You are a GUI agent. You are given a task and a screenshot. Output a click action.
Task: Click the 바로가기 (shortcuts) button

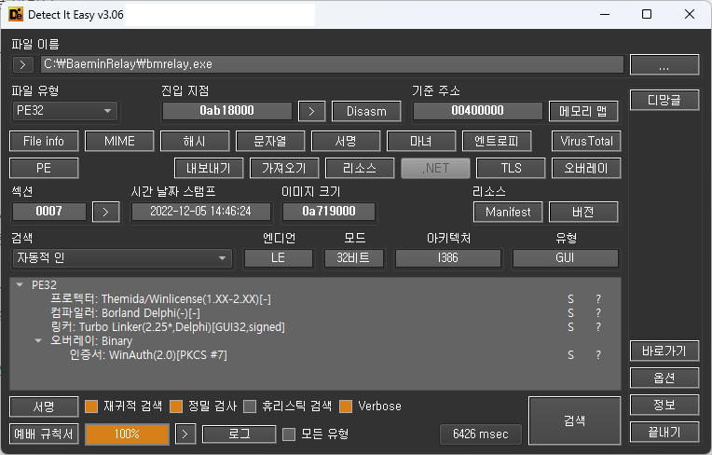(x=664, y=351)
